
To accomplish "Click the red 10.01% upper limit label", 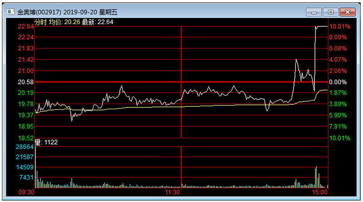I will pyautogui.click(x=340, y=27).
